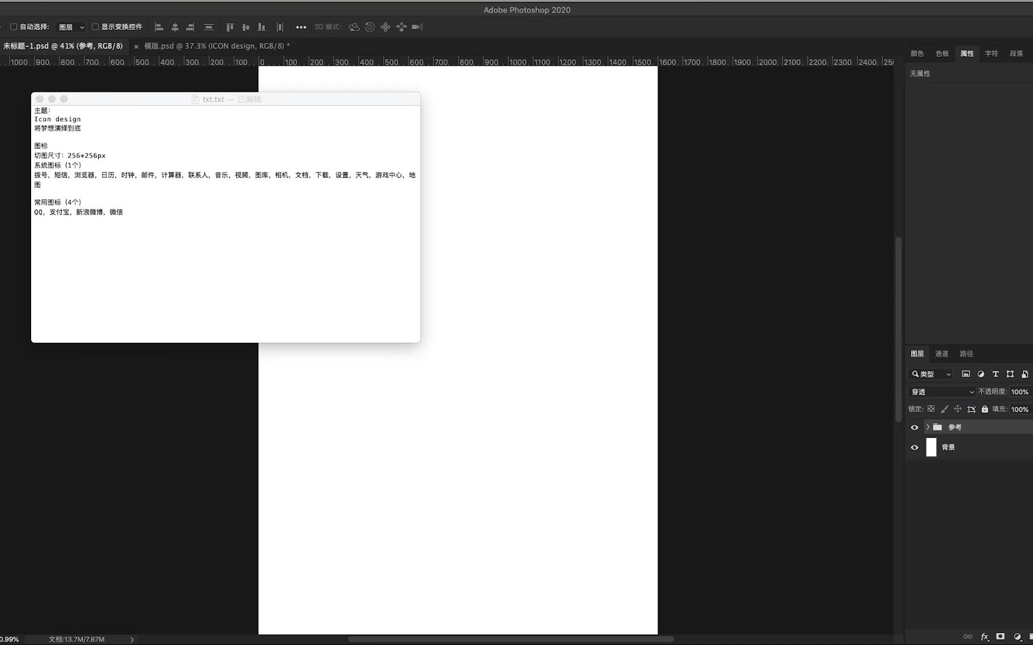Filter layers by adjustment layers icon
1033x645 pixels.
(980, 374)
